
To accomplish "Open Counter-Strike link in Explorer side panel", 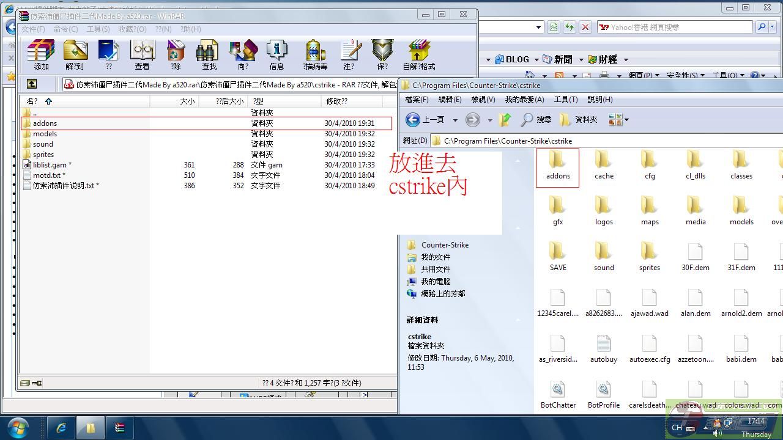I will [438, 244].
